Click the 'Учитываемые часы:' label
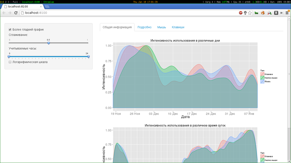This screenshot has height=163, width=291. click(x=23, y=49)
